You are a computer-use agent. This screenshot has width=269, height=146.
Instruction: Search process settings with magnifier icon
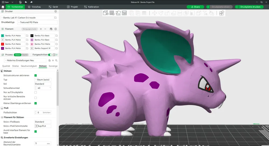pos(56,60)
